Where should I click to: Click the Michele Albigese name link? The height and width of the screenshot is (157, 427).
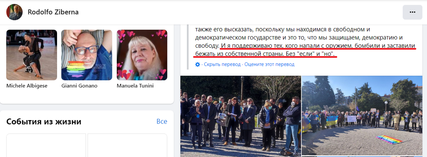[x=27, y=86]
